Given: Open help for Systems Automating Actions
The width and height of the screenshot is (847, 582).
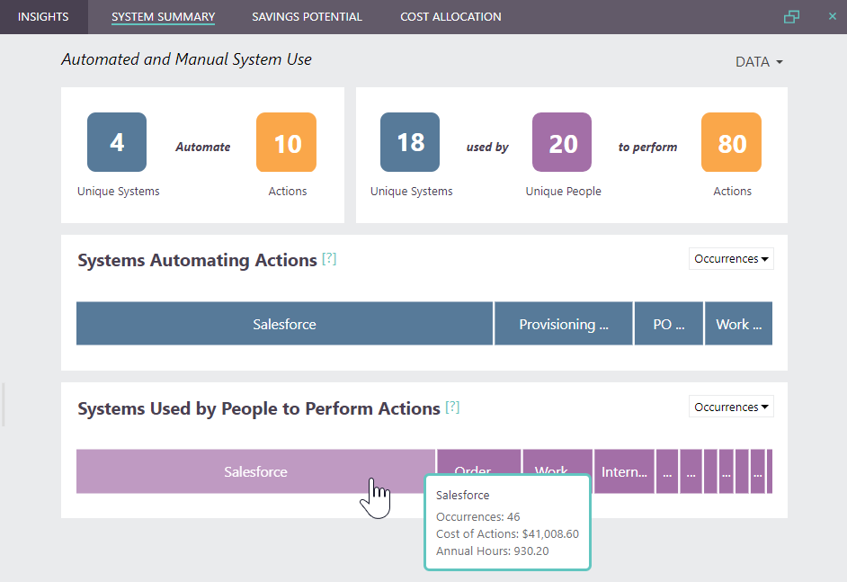Looking at the screenshot, I should pos(329,258).
